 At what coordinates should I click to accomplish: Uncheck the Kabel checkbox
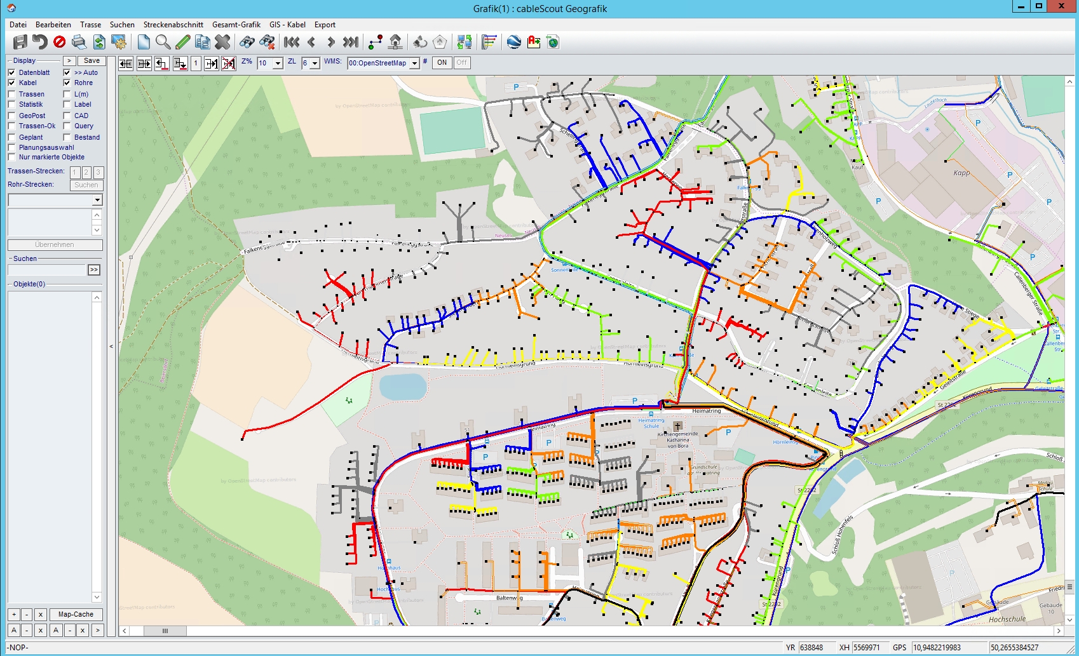point(11,83)
